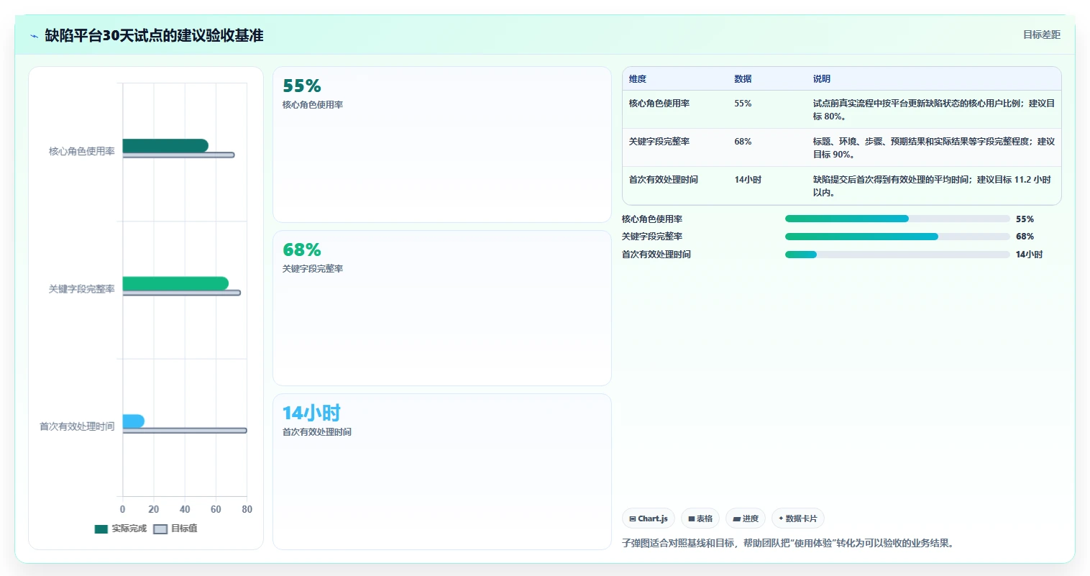Click the description mentioning 11.2 小时
This screenshot has height=576, width=1090.
click(932, 186)
